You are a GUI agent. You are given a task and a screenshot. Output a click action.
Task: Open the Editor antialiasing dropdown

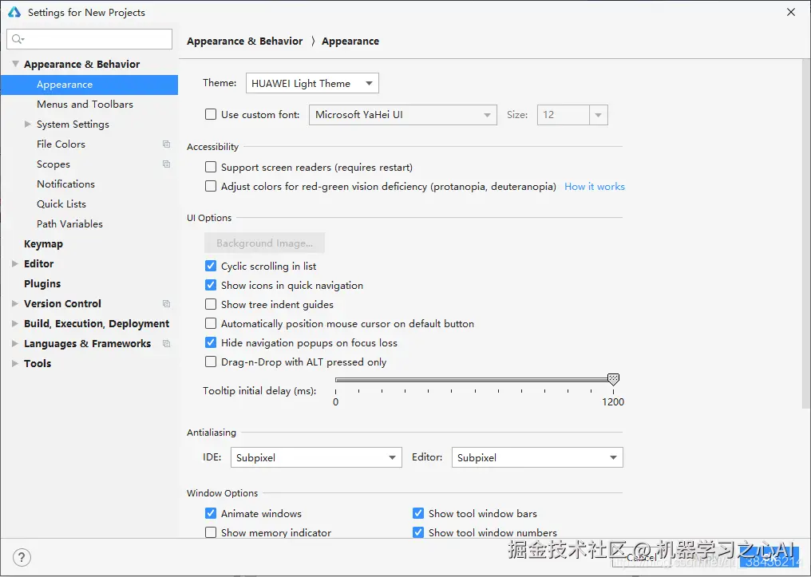pos(537,457)
